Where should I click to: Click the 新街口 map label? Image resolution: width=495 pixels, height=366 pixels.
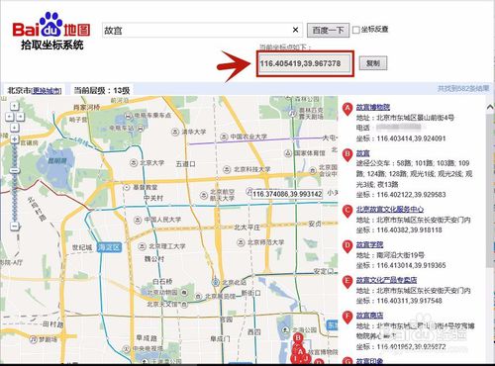click(251, 293)
